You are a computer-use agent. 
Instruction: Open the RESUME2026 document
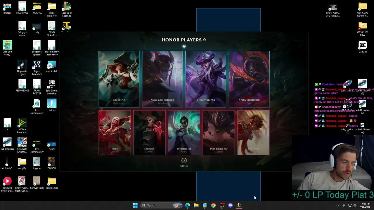22,86
